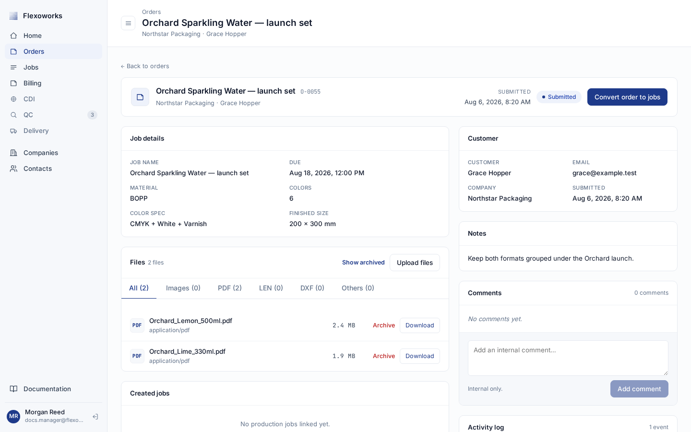Click the QC badge showing 3
The height and width of the screenshot is (432, 691).
[92, 115]
